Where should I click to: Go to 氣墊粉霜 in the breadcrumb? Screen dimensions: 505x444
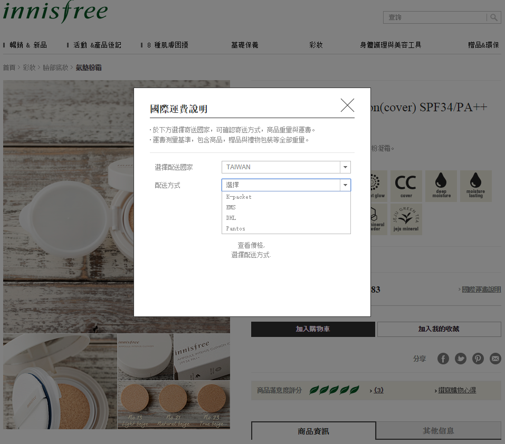coord(89,67)
